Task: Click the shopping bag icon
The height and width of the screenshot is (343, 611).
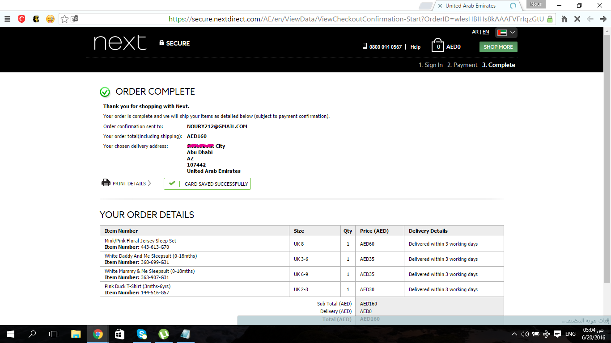Action: click(x=438, y=46)
